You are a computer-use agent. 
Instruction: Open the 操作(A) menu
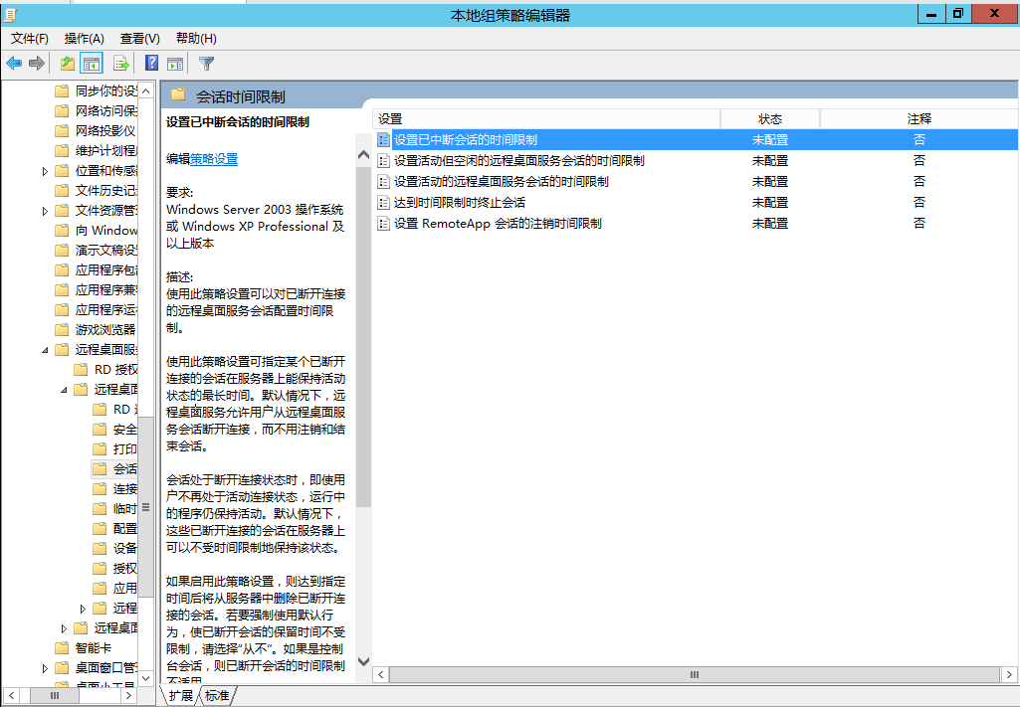[x=85, y=38]
